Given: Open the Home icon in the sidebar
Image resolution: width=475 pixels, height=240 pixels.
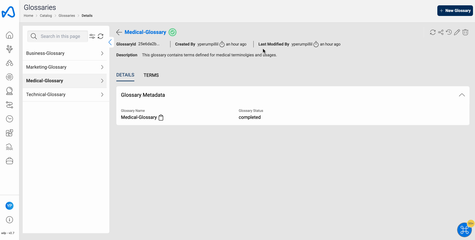Looking at the screenshot, I should [x=10, y=35].
